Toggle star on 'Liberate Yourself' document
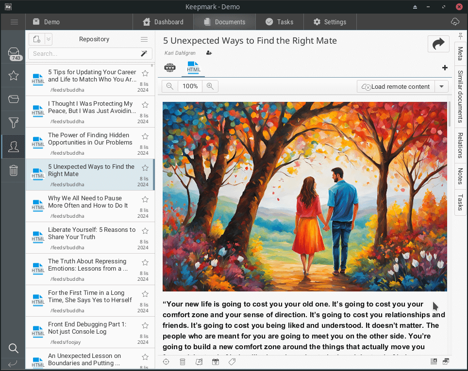468x371 pixels. tap(145, 231)
